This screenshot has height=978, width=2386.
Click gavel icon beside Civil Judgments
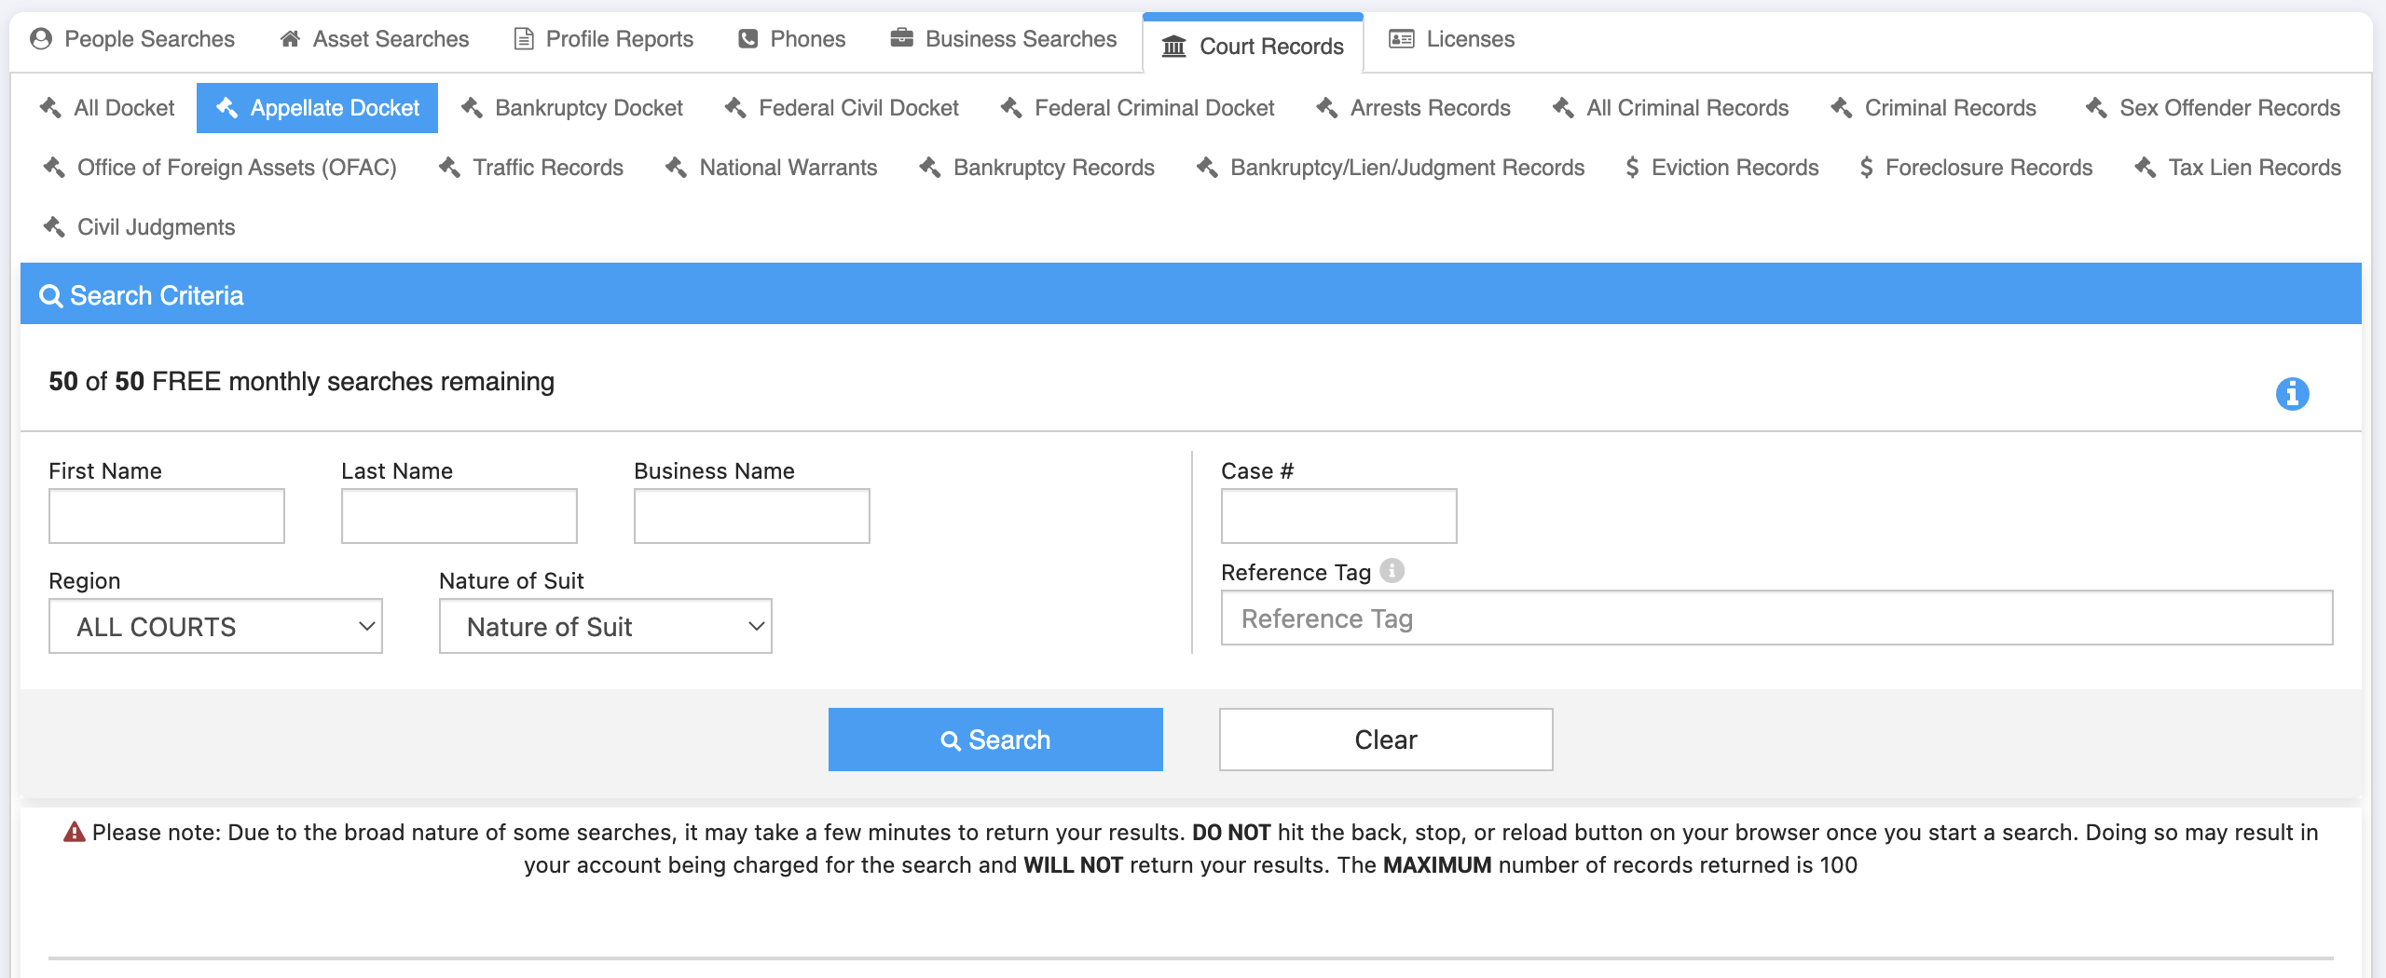pyautogui.click(x=54, y=227)
